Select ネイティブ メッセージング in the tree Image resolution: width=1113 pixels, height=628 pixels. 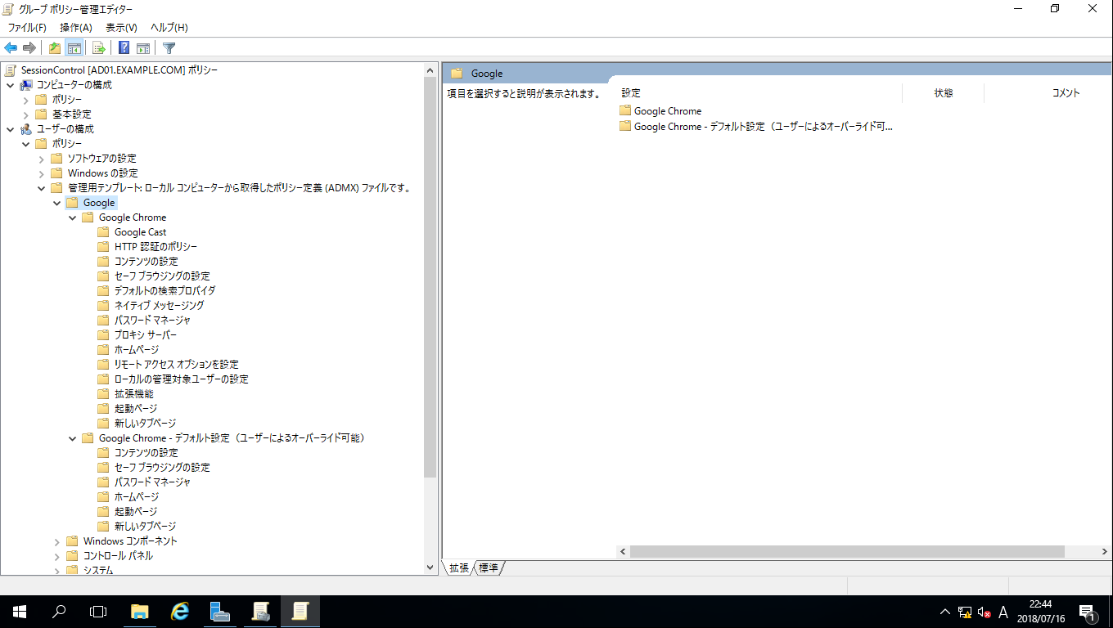[x=159, y=306]
